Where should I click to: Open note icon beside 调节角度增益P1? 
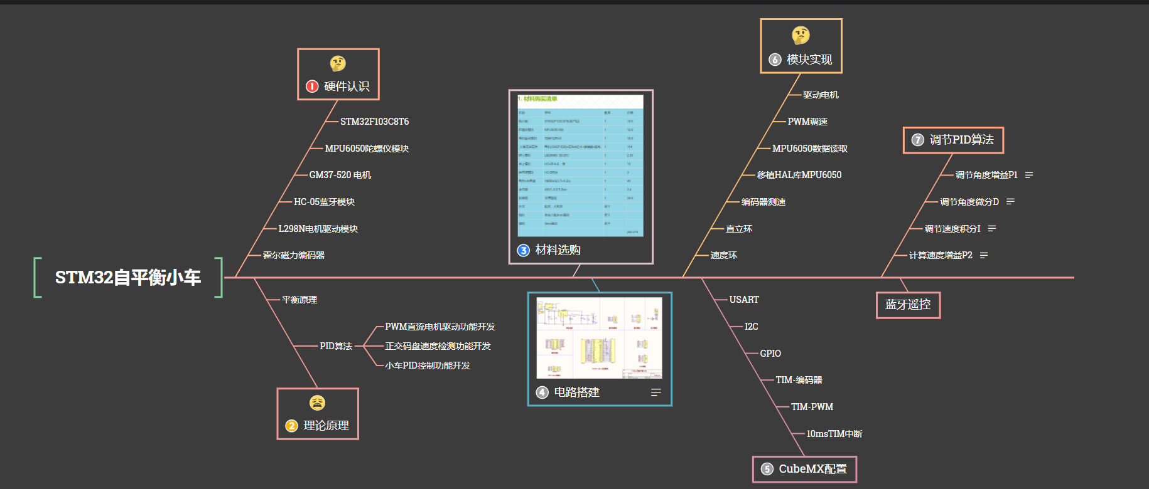click(1029, 175)
